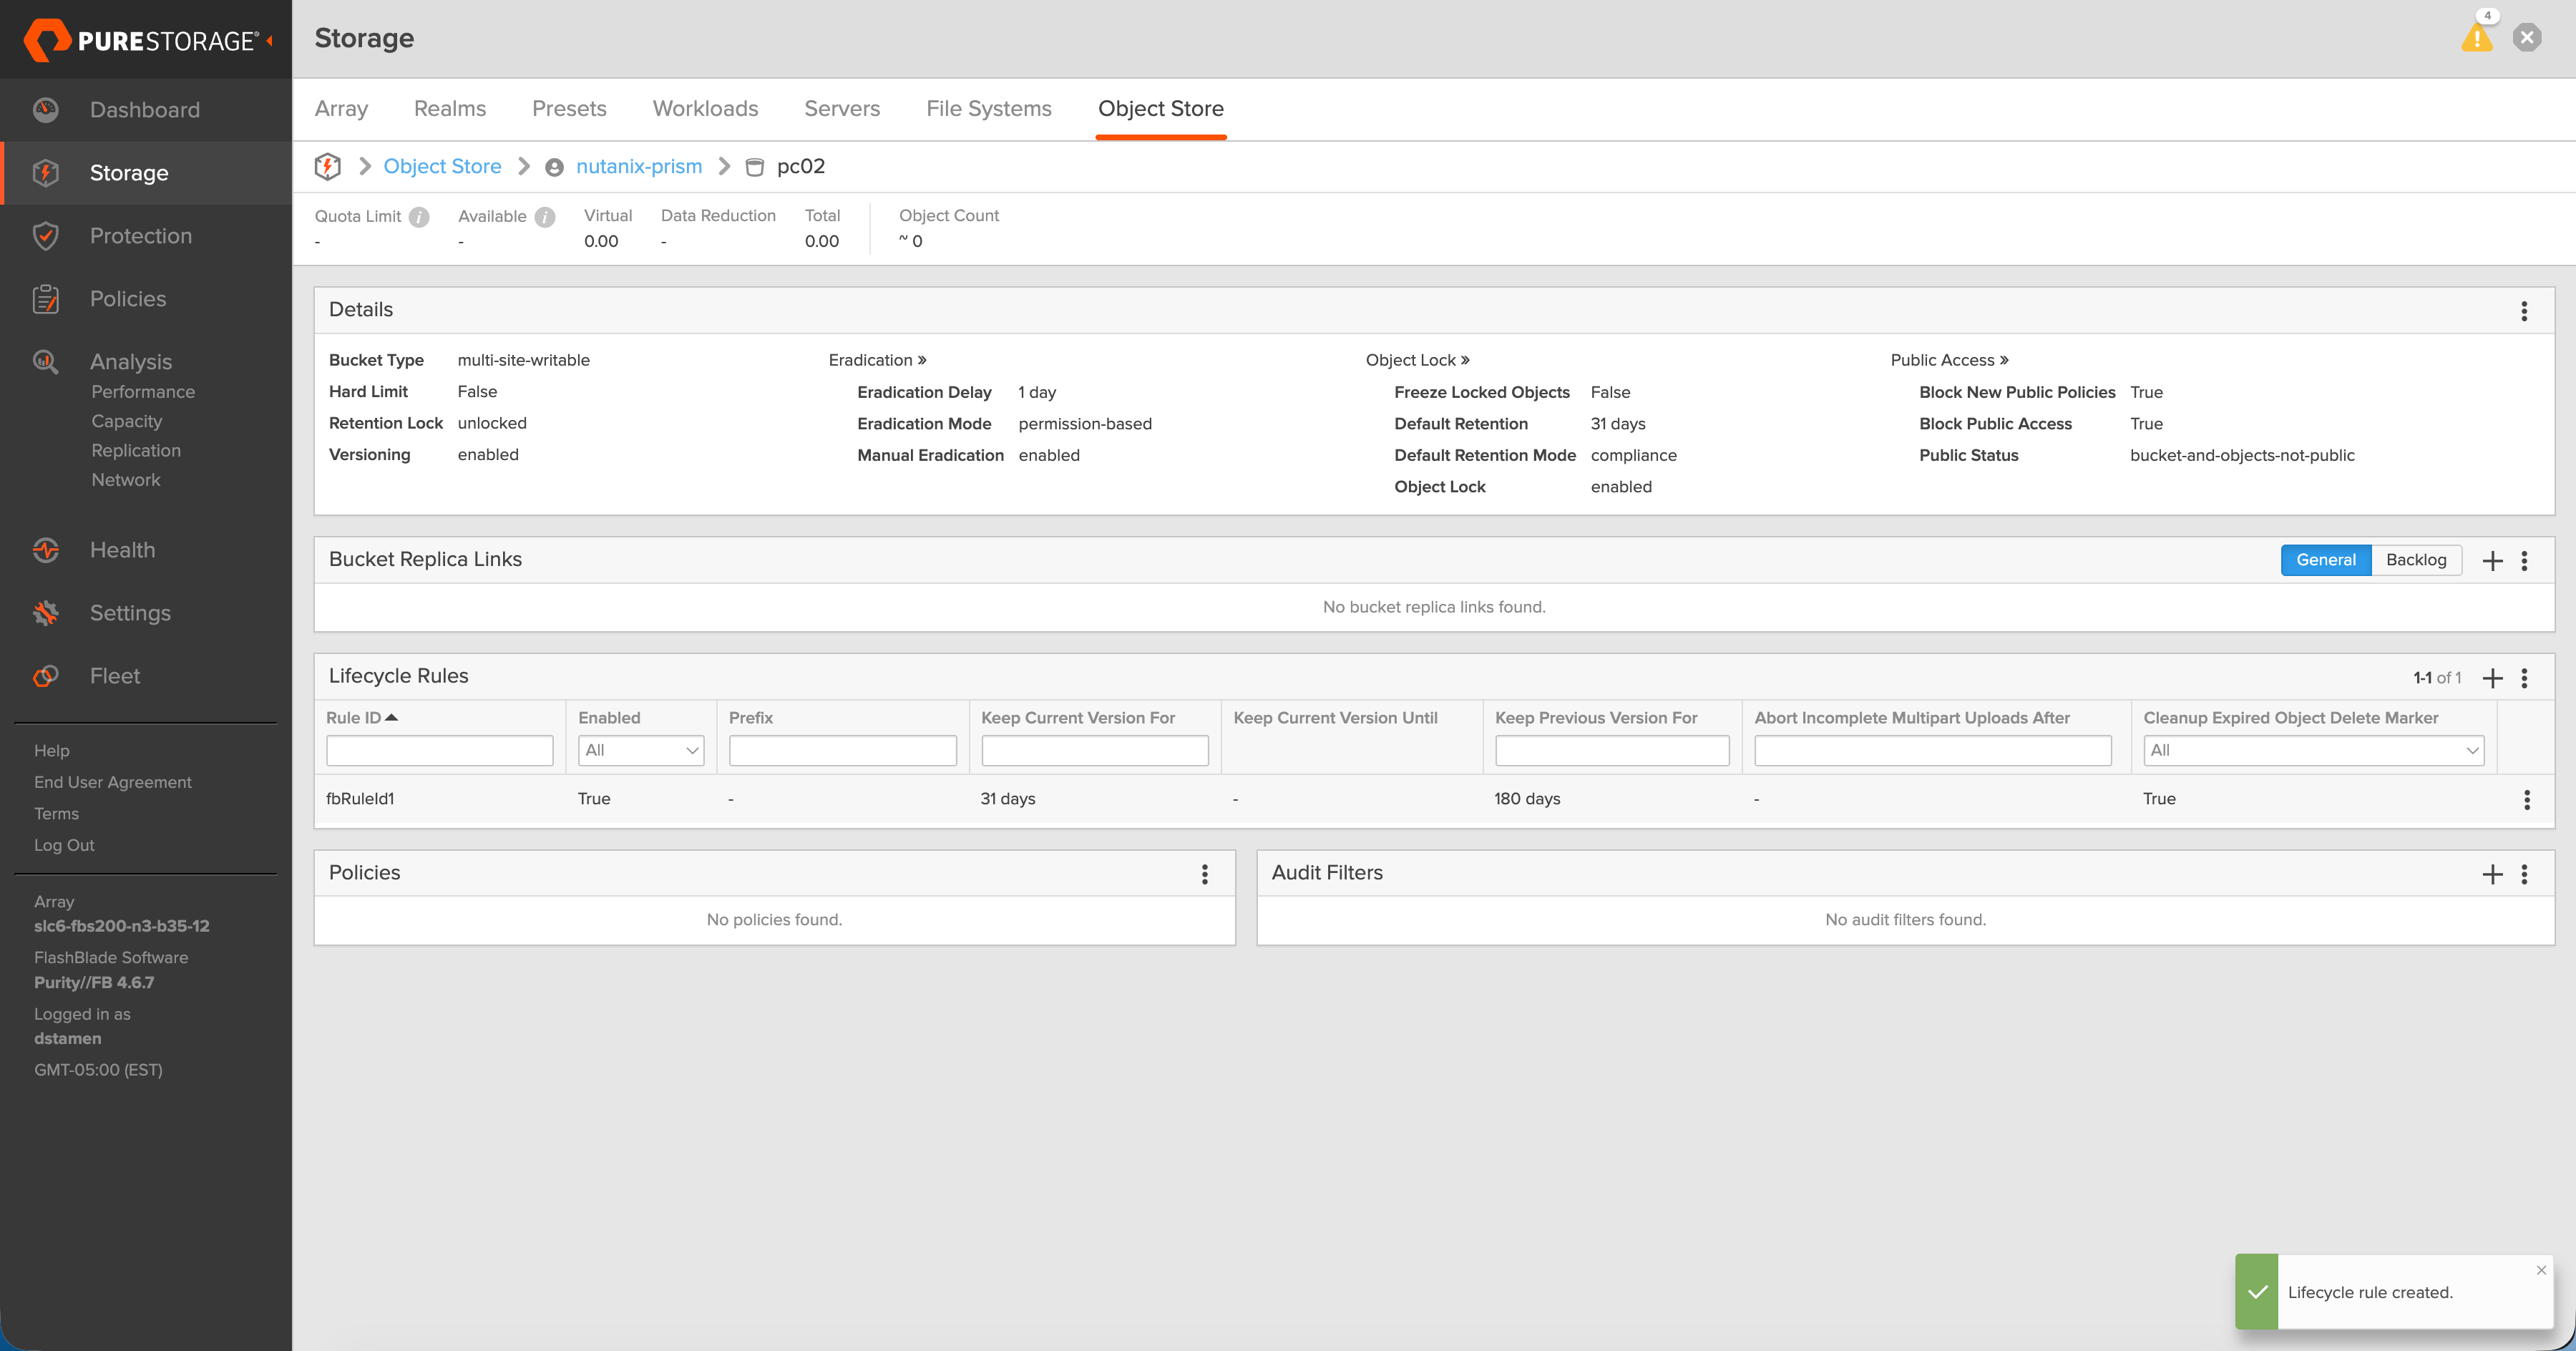This screenshot has height=1351, width=2576.
Task: Open the Enabled filter dropdown
Action: tap(641, 750)
